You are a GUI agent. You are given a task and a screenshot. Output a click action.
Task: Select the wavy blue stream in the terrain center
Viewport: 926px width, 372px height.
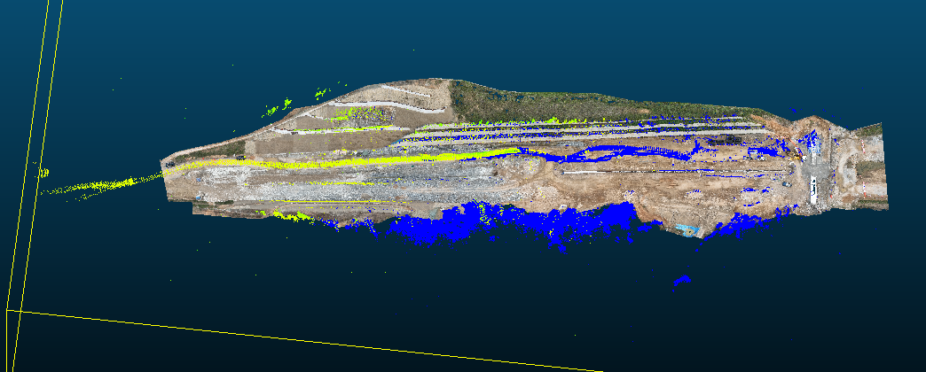point(612,151)
